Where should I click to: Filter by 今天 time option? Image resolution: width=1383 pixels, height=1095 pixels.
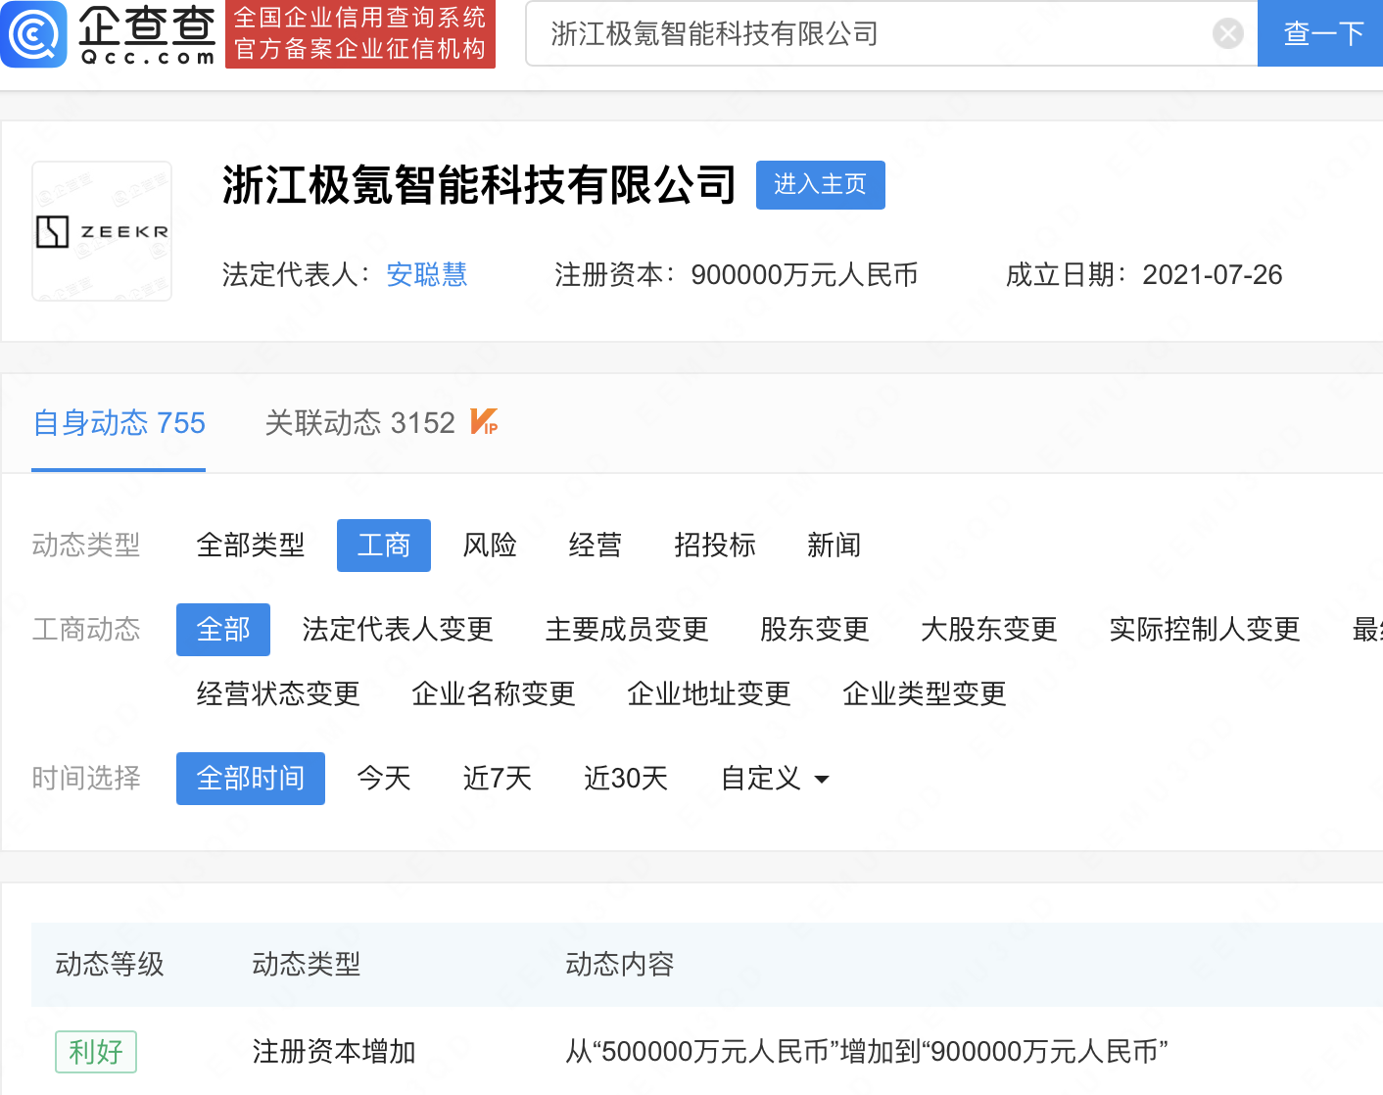[x=383, y=779]
